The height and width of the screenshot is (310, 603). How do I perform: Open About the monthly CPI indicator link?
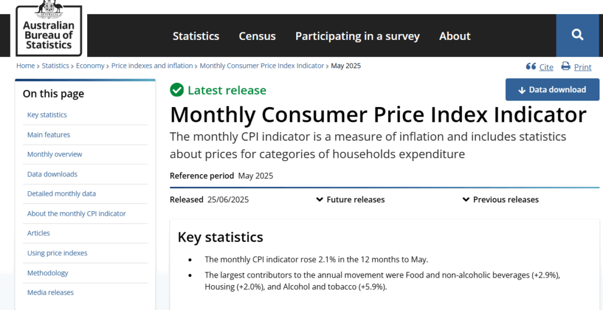(x=77, y=214)
